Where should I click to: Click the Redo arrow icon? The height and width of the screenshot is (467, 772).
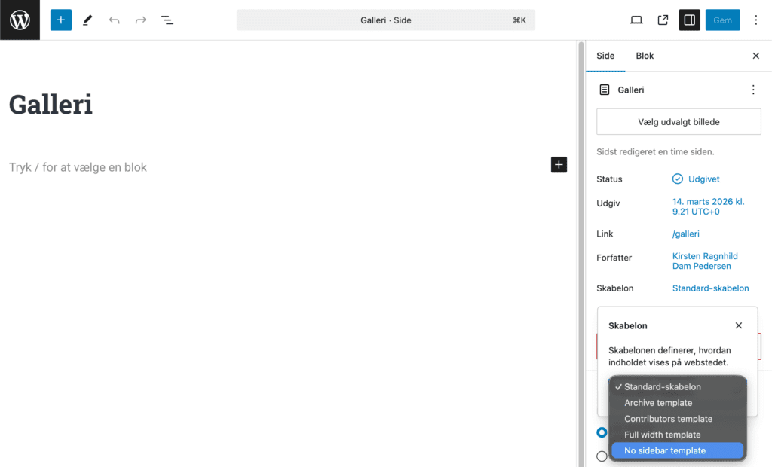point(140,20)
